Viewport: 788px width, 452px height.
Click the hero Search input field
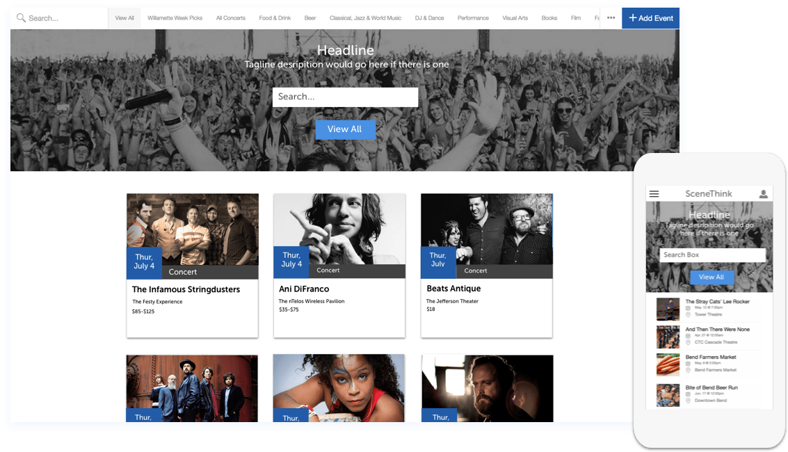345,97
